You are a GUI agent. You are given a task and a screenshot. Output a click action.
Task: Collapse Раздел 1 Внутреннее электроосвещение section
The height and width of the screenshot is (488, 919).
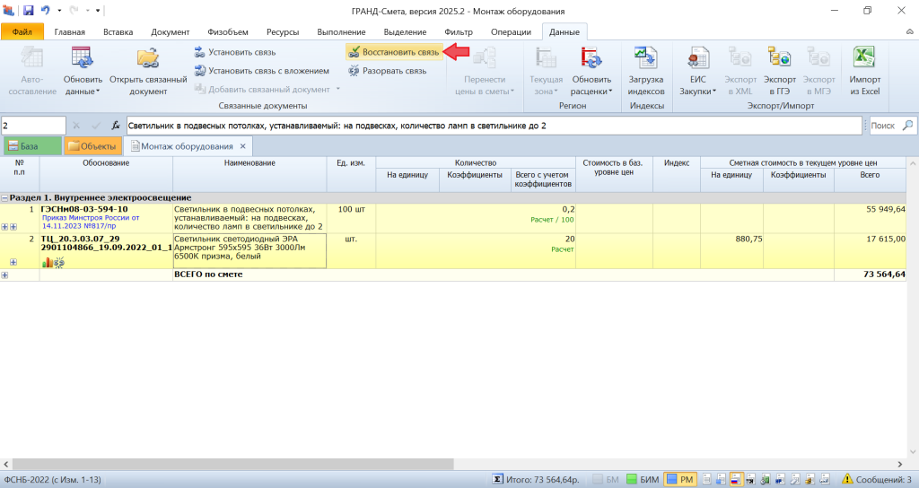click(4, 197)
